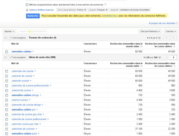Select checkbox for 'ustensiles cuisine paris'
The width and height of the screenshot is (179, 136).
pos(7,134)
